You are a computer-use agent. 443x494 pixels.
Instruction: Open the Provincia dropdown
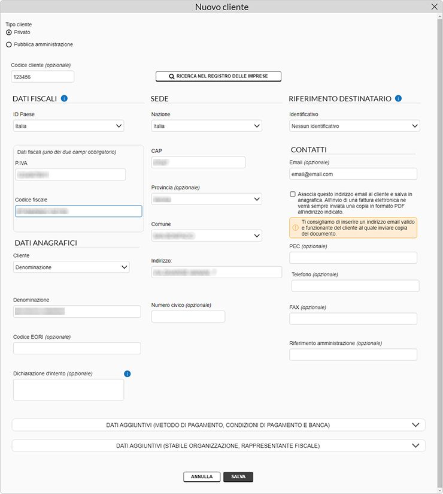coord(207,199)
